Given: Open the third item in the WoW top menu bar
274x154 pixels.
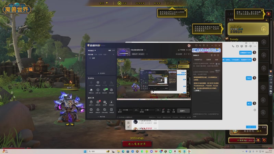Looking at the screenshot, I should tap(140, 3).
